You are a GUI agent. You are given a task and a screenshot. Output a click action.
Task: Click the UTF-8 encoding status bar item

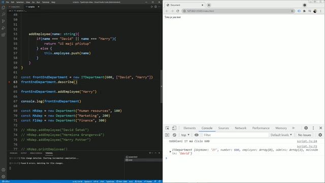(96, 181)
